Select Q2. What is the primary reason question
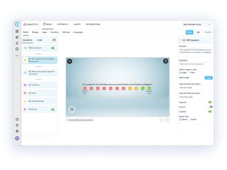 tap(39, 73)
